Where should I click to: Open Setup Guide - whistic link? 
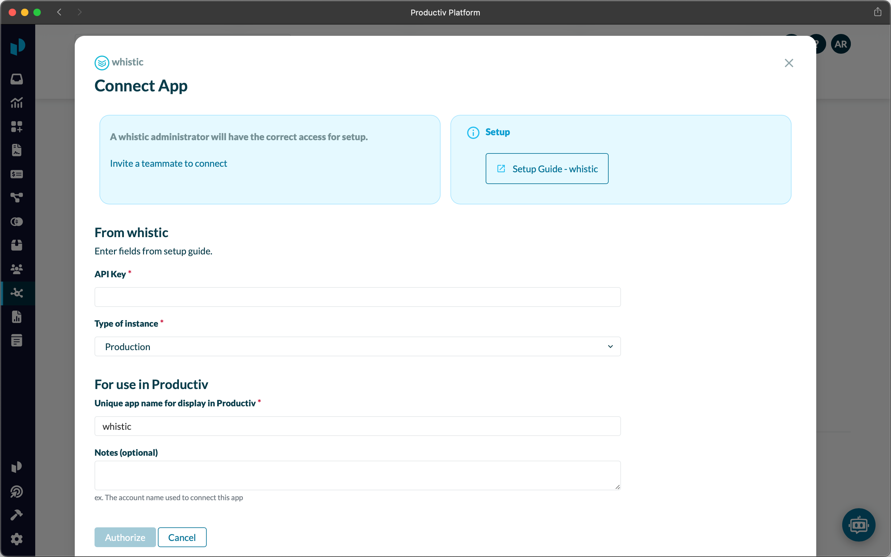(547, 169)
